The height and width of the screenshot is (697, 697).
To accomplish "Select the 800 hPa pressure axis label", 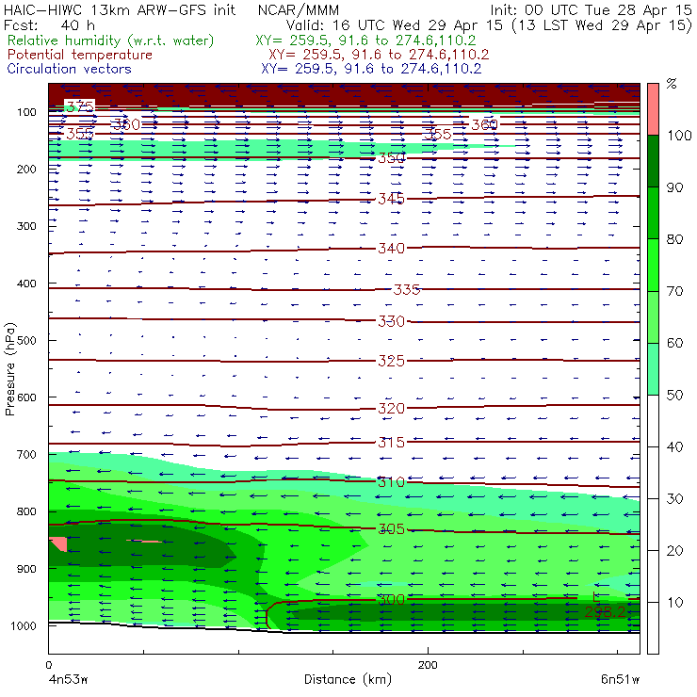I will point(26,511).
